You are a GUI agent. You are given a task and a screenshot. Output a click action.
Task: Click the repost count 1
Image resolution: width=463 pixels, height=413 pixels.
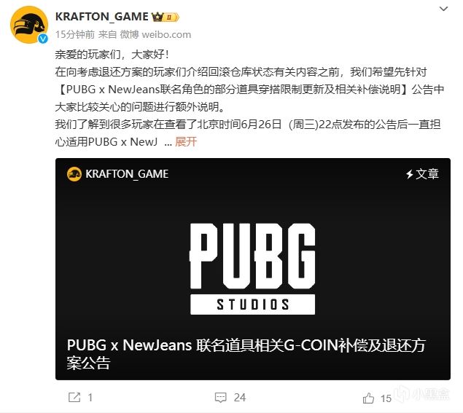[90, 398]
